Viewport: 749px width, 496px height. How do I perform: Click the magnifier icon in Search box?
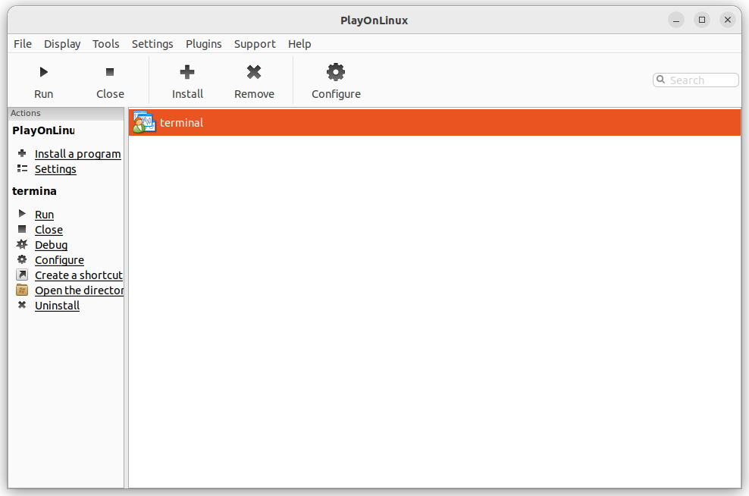click(660, 80)
